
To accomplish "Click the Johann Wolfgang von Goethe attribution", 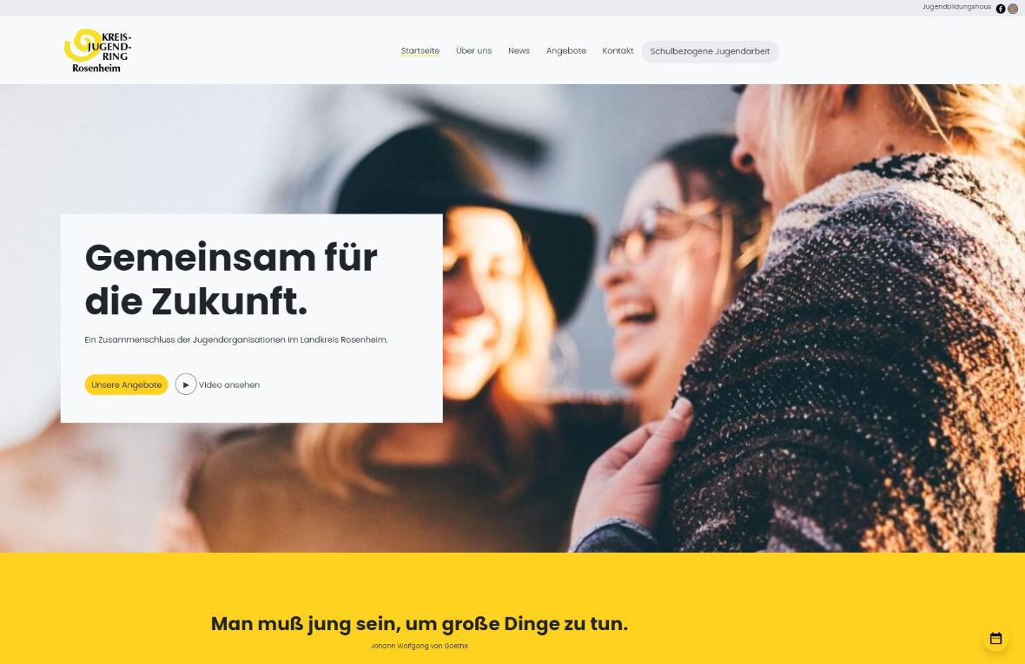I will pos(419,646).
